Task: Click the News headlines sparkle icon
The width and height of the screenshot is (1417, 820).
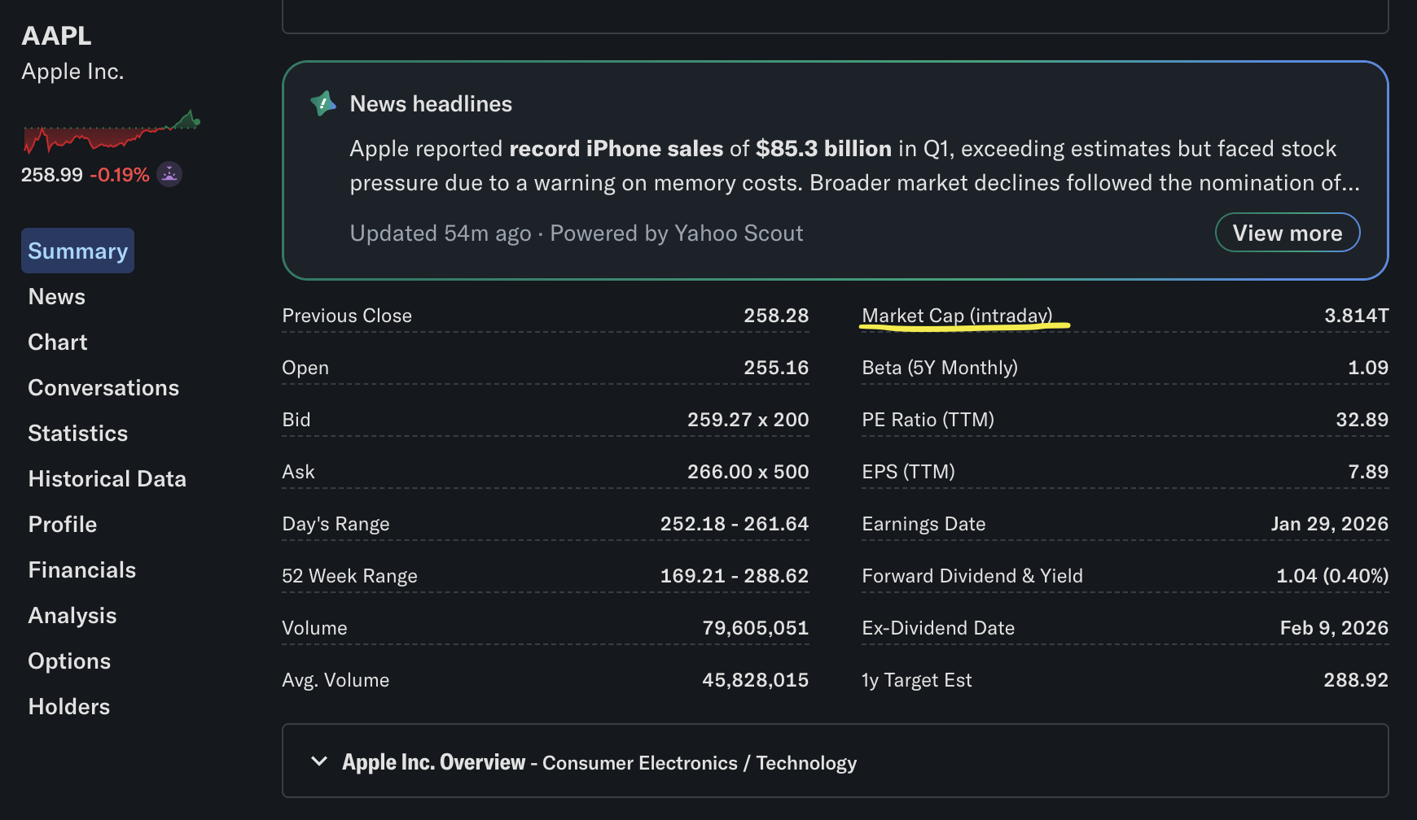Action: click(323, 103)
